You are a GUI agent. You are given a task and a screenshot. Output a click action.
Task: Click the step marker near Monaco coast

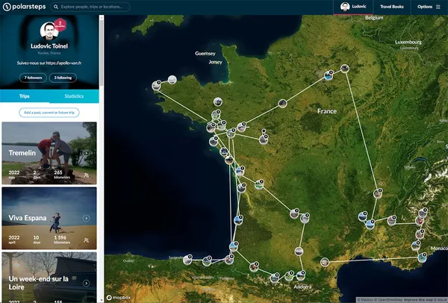pos(422,257)
